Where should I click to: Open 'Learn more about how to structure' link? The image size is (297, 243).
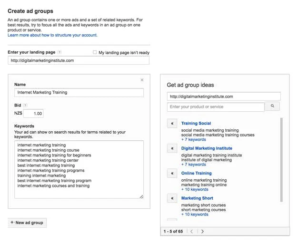click(52, 35)
